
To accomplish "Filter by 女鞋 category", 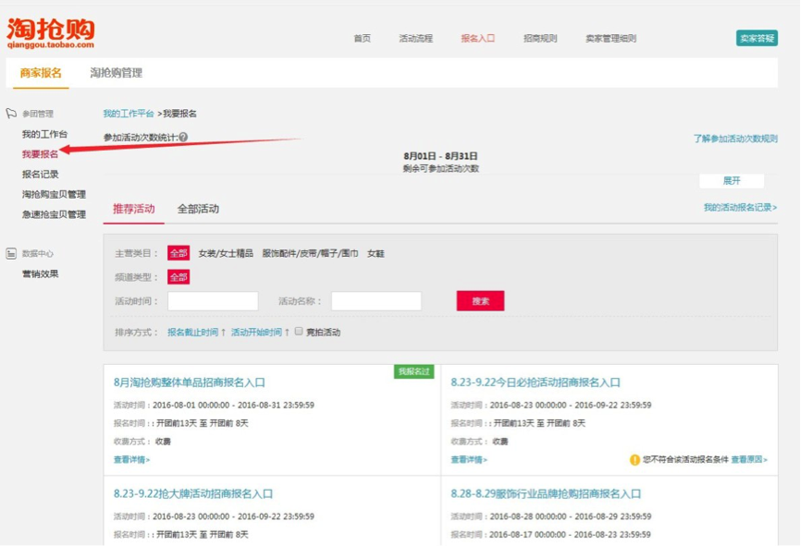I will [376, 253].
